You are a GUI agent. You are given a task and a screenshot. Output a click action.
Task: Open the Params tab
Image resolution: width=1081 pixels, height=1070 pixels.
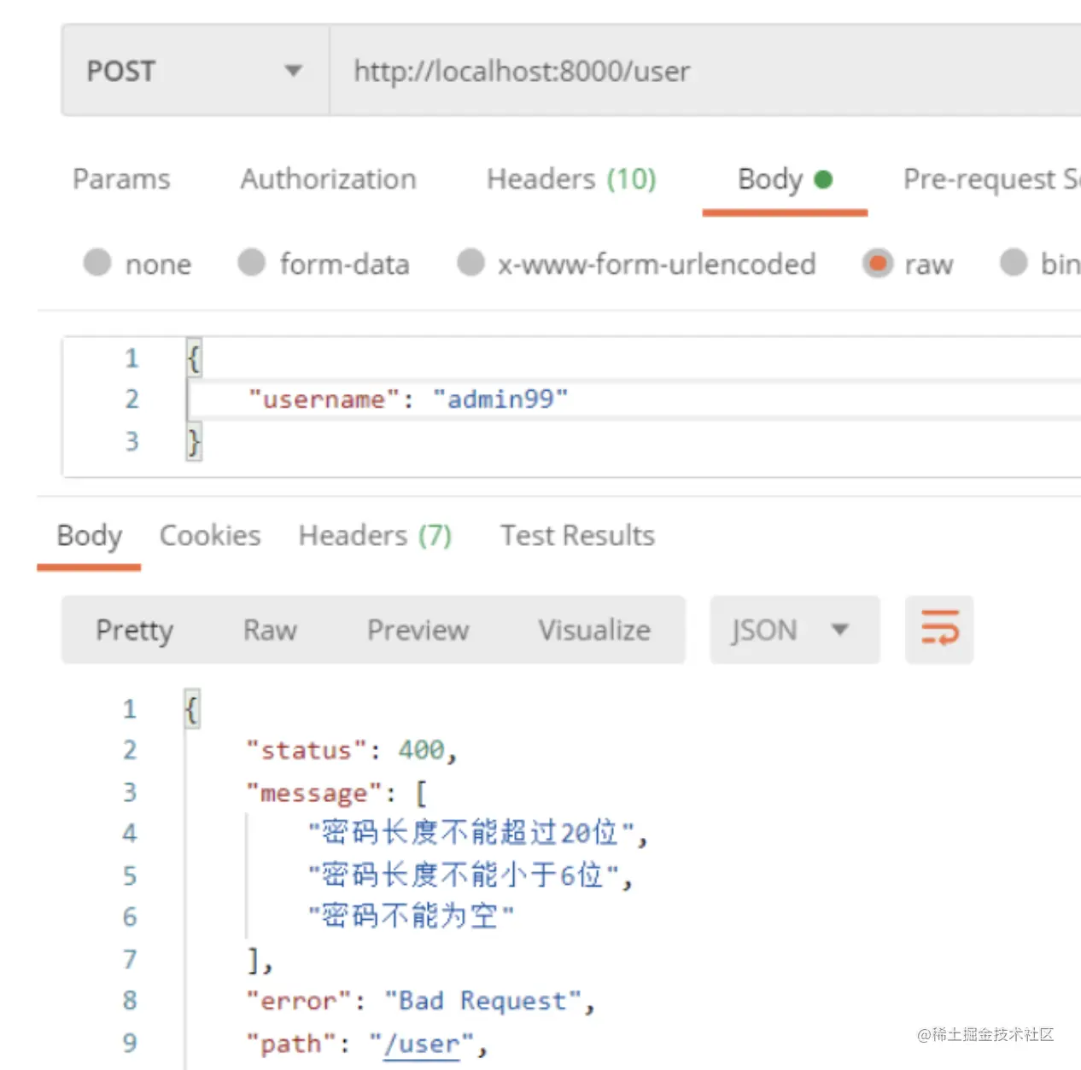point(121,179)
